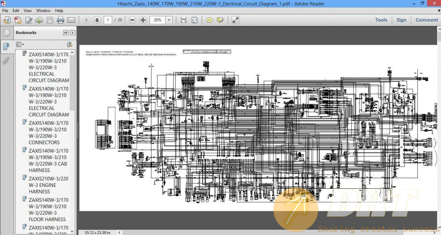Click the document horizontal scroll-left arrow
Viewport: 441px width, 235px height.
120,233
